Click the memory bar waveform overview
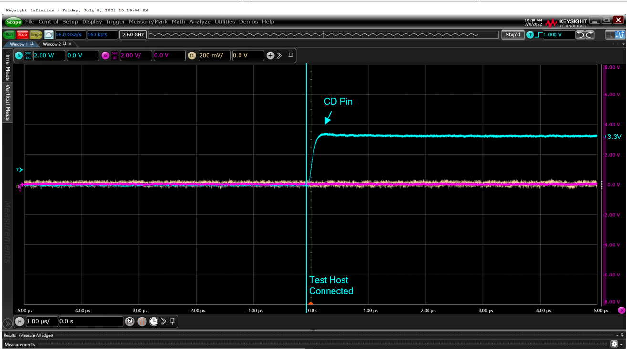This screenshot has width=627, height=350. point(323,35)
